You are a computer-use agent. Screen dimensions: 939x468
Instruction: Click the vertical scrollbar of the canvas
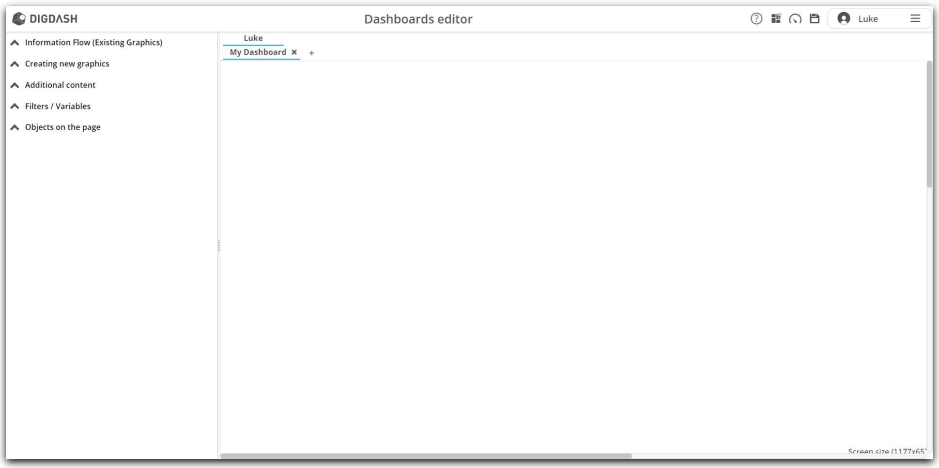pyautogui.click(x=929, y=124)
